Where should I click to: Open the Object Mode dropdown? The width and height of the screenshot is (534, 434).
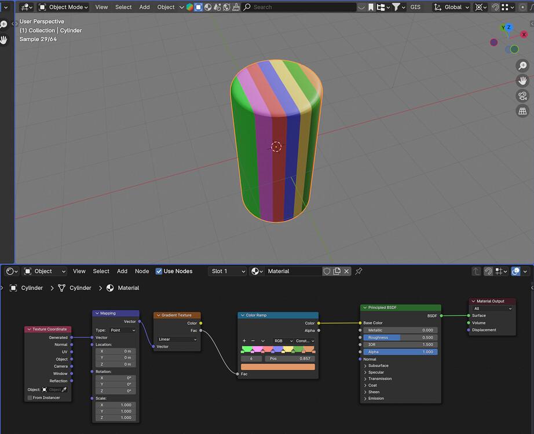63,7
